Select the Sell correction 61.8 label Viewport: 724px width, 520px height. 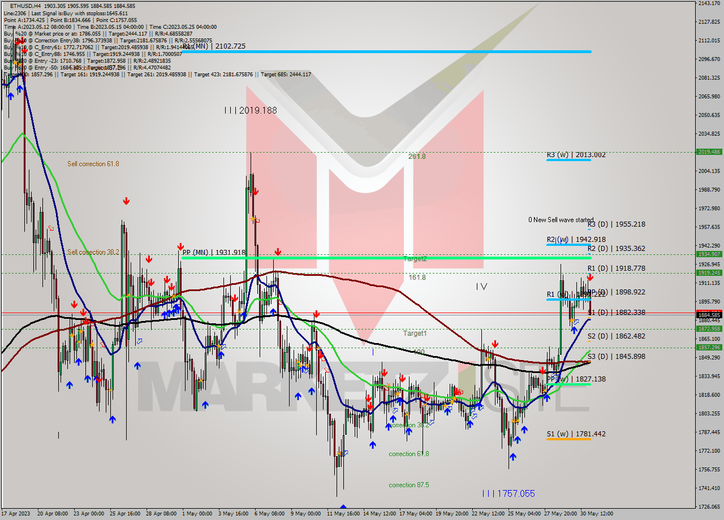pyautogui.click(x=93, y=164)
